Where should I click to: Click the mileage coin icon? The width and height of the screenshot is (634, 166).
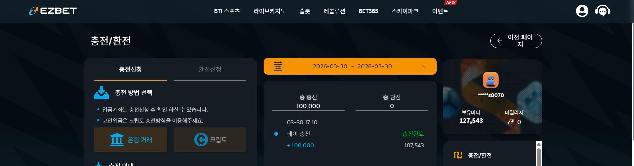pos(510,122)
